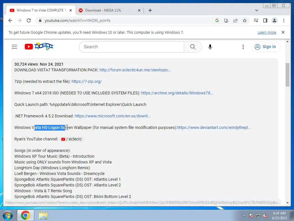Viewport: 294px width, 221px height.
Task: Open the deviantart.com windythepl link
Action: point(214,127)
